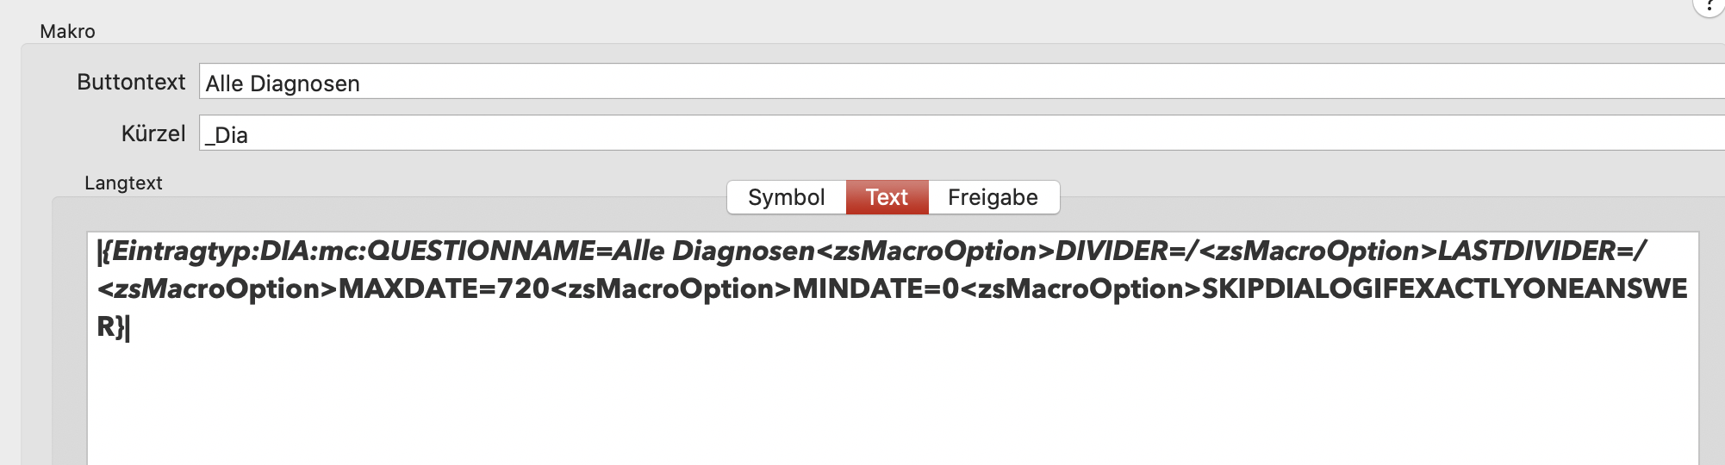Click QUESTIONNAME=Alle Diagnosen in the macro text
Image resolution: width=1725 pixels, height=465 pixels.
pos(591,251)
